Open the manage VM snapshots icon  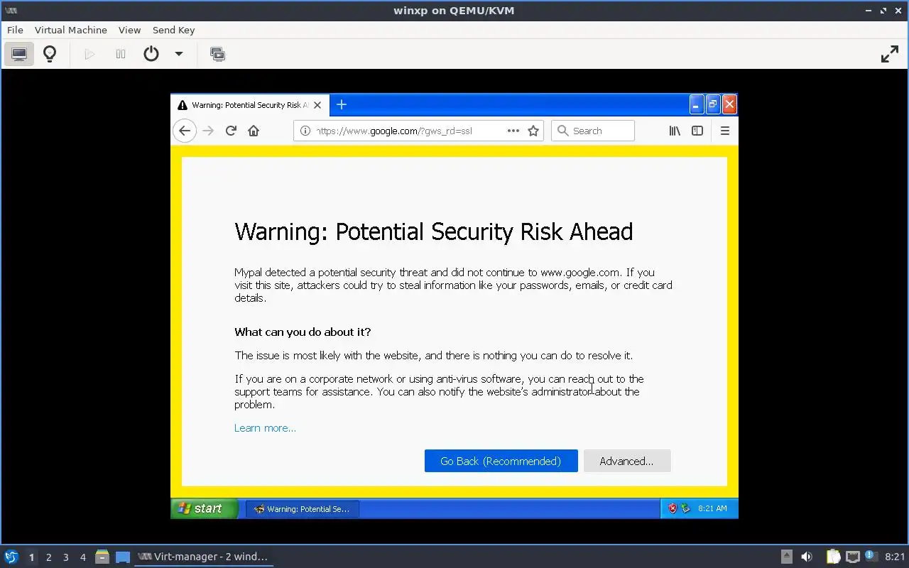218,54
